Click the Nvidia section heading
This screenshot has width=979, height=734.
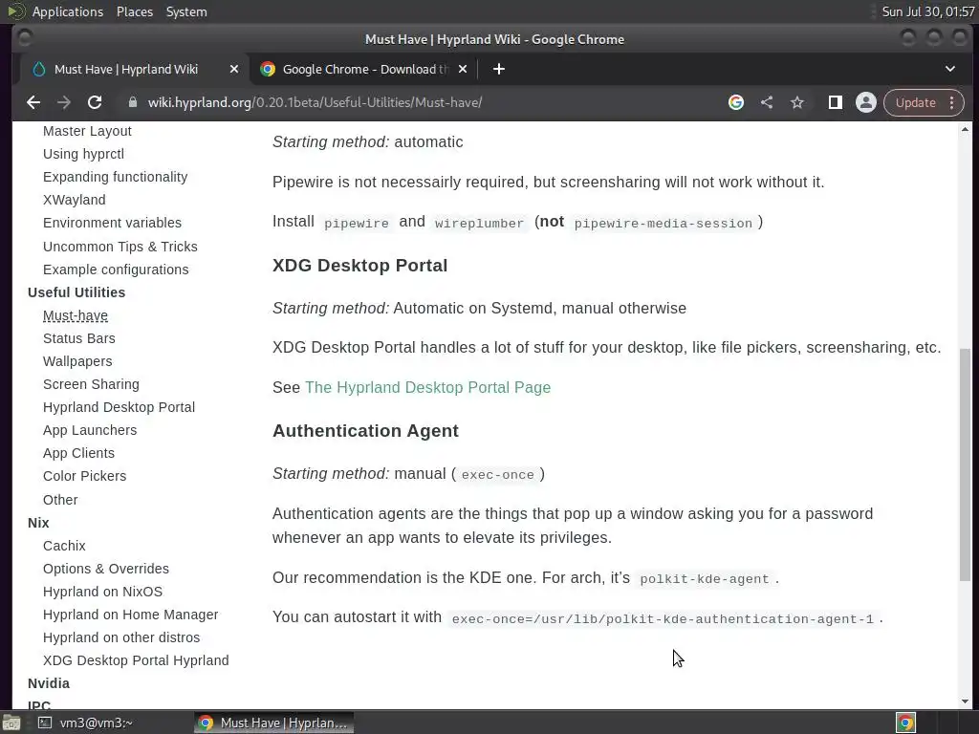tap(49, 683)
